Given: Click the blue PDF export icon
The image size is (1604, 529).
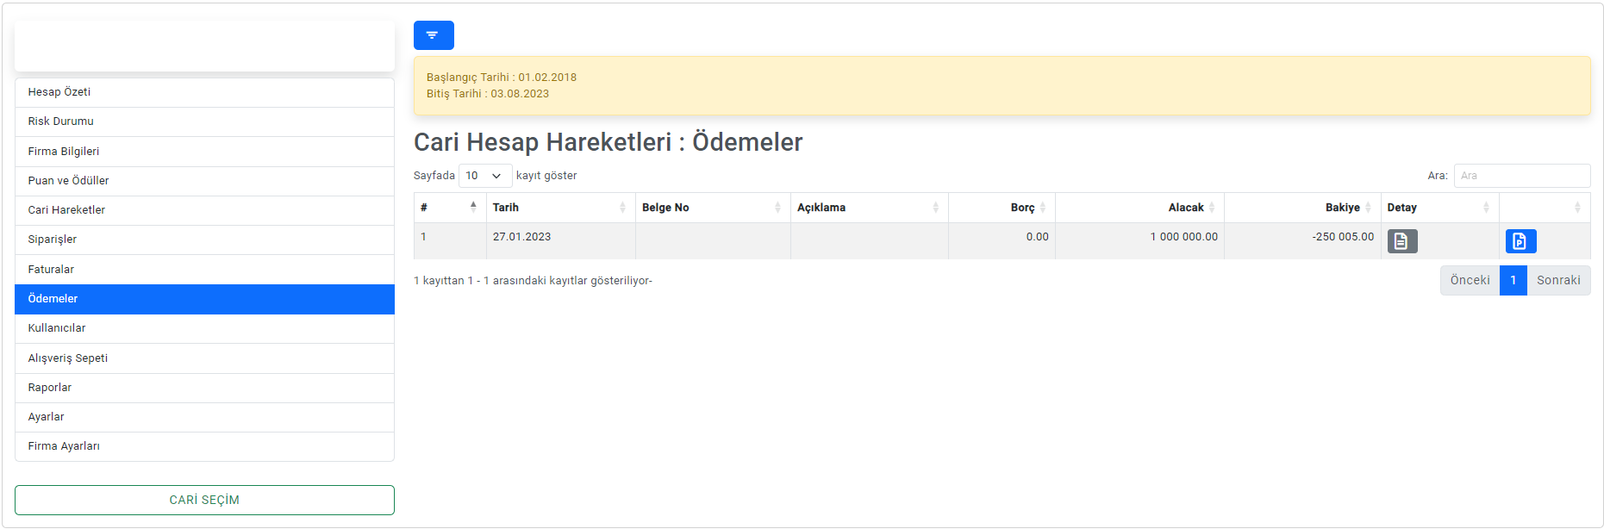Looking at the screenshot, I should [x=1520, y=241].
